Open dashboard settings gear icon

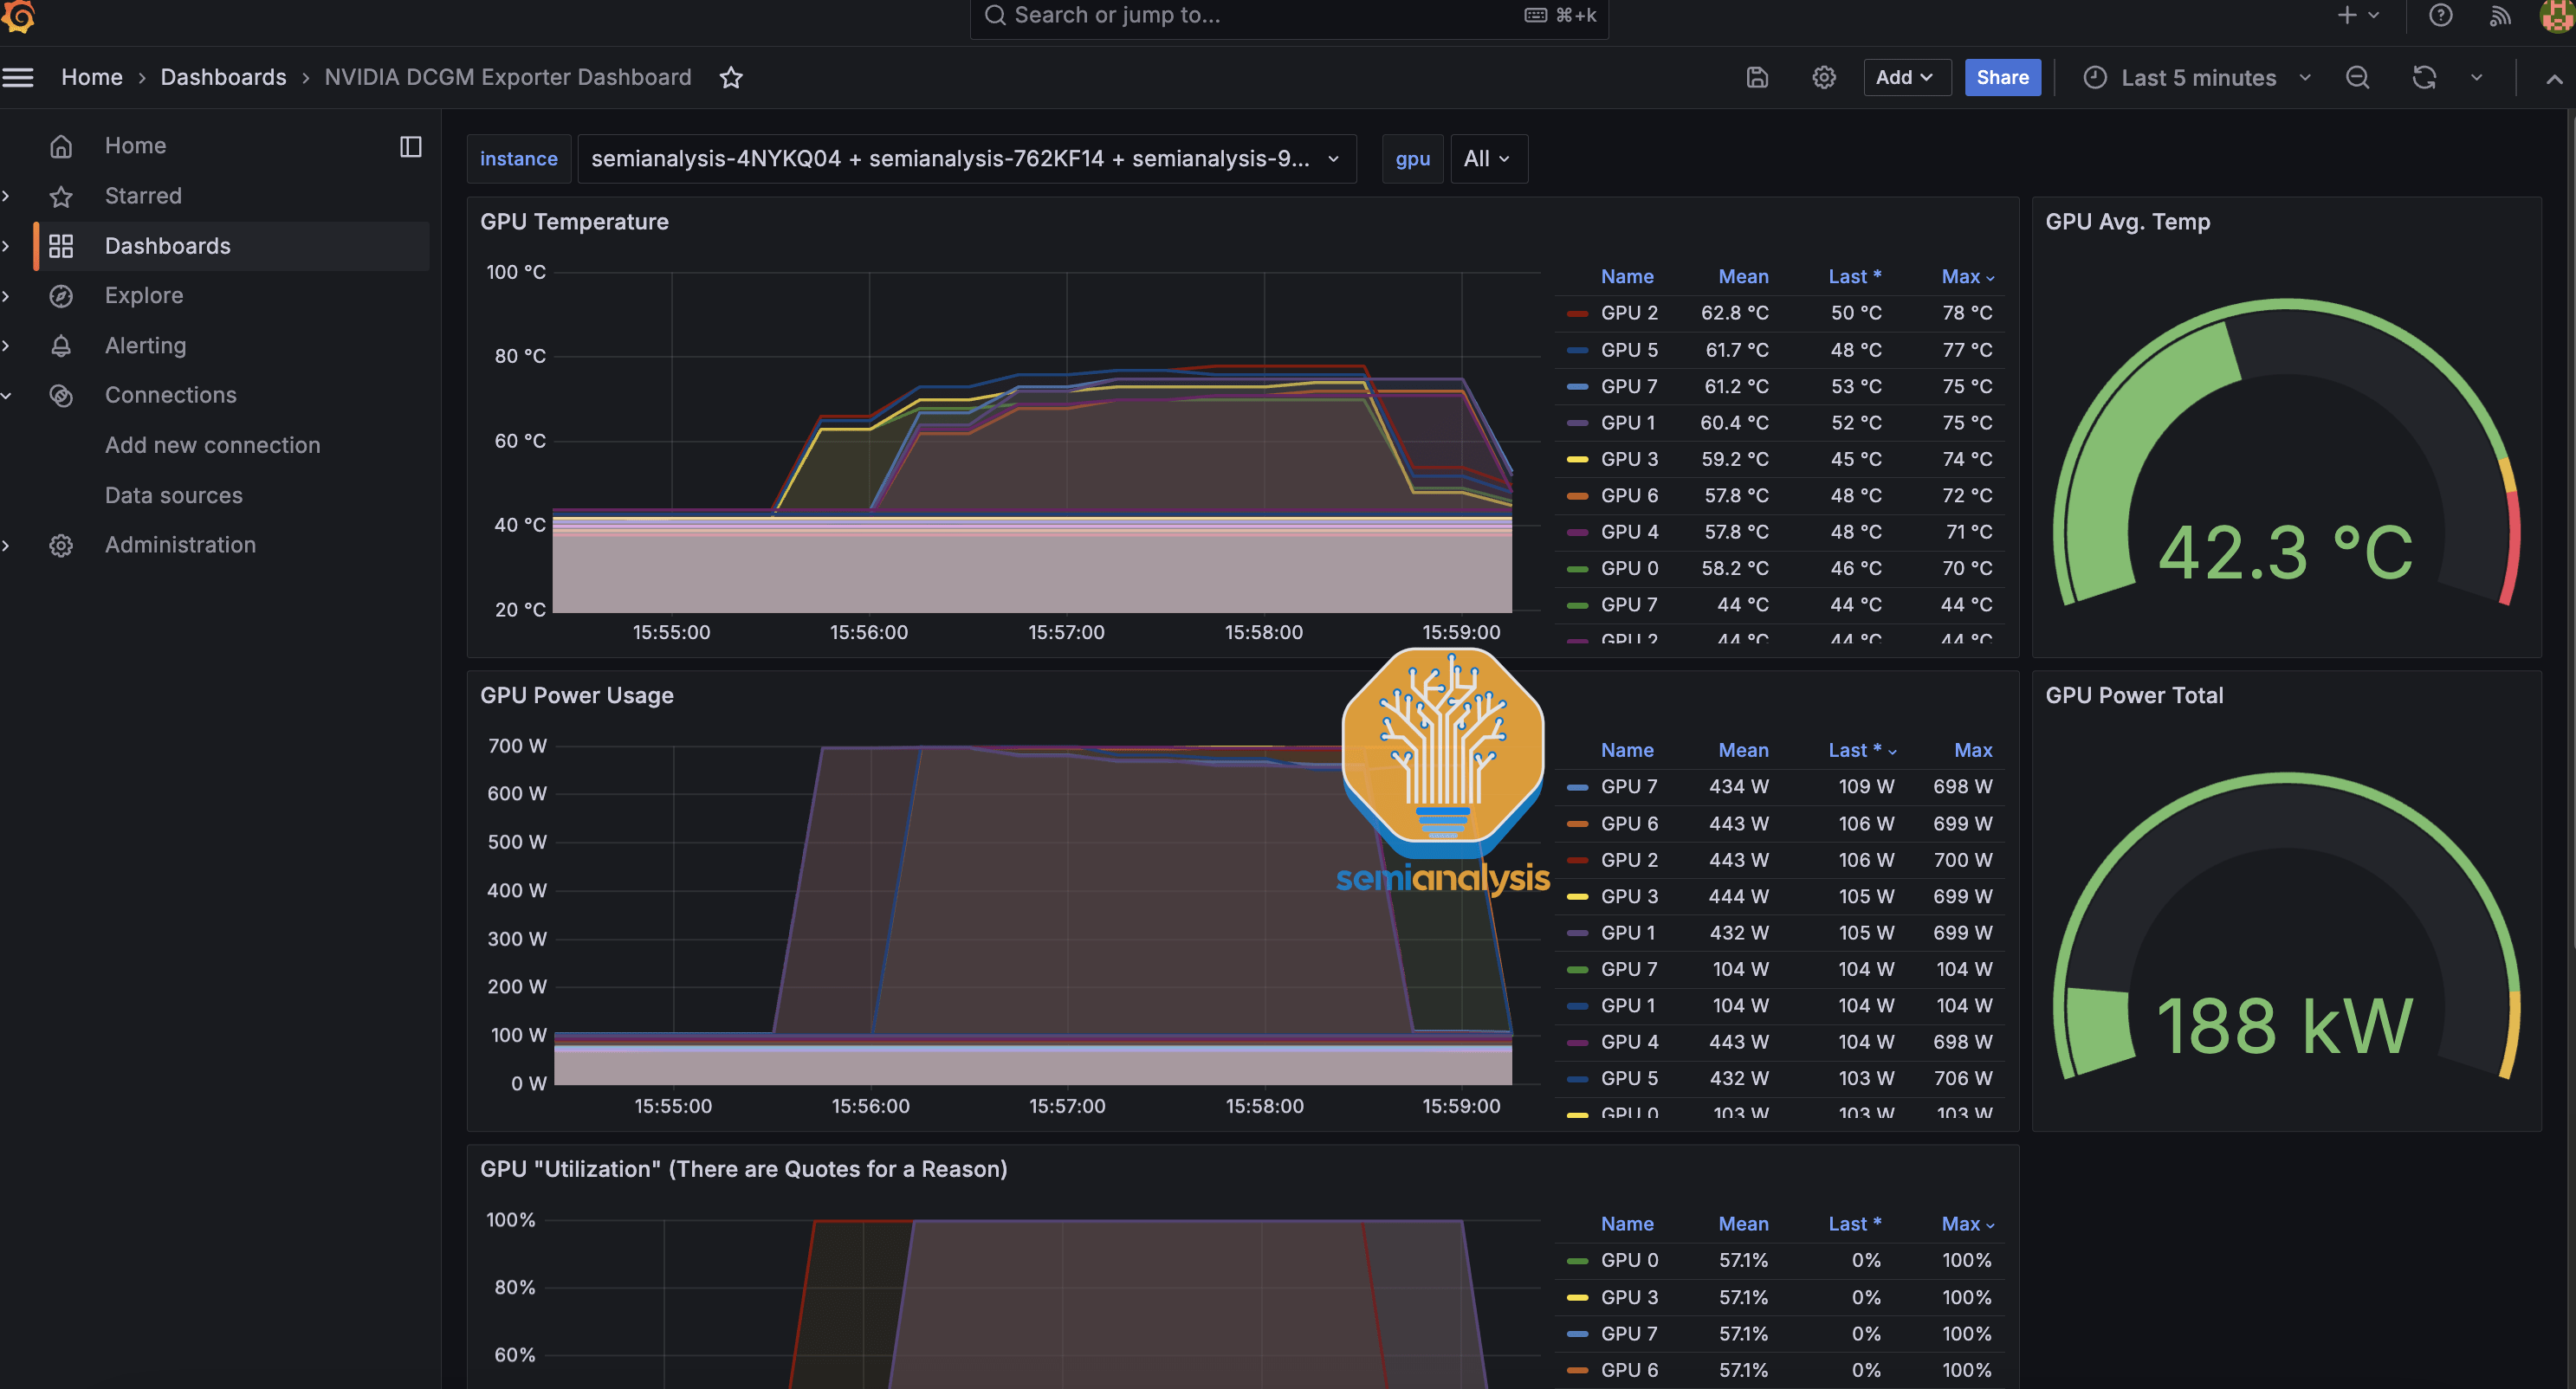1823,77
